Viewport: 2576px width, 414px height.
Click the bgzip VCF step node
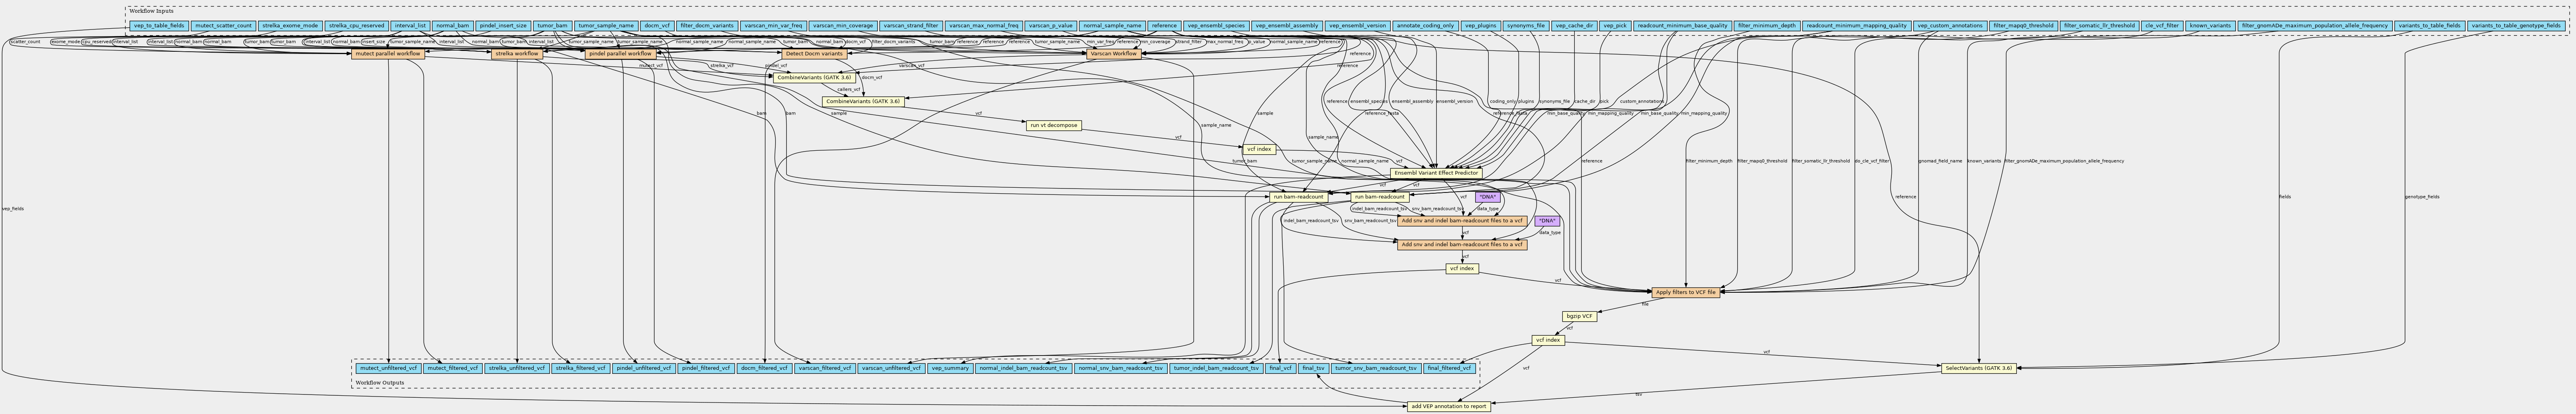point(1580,316)
